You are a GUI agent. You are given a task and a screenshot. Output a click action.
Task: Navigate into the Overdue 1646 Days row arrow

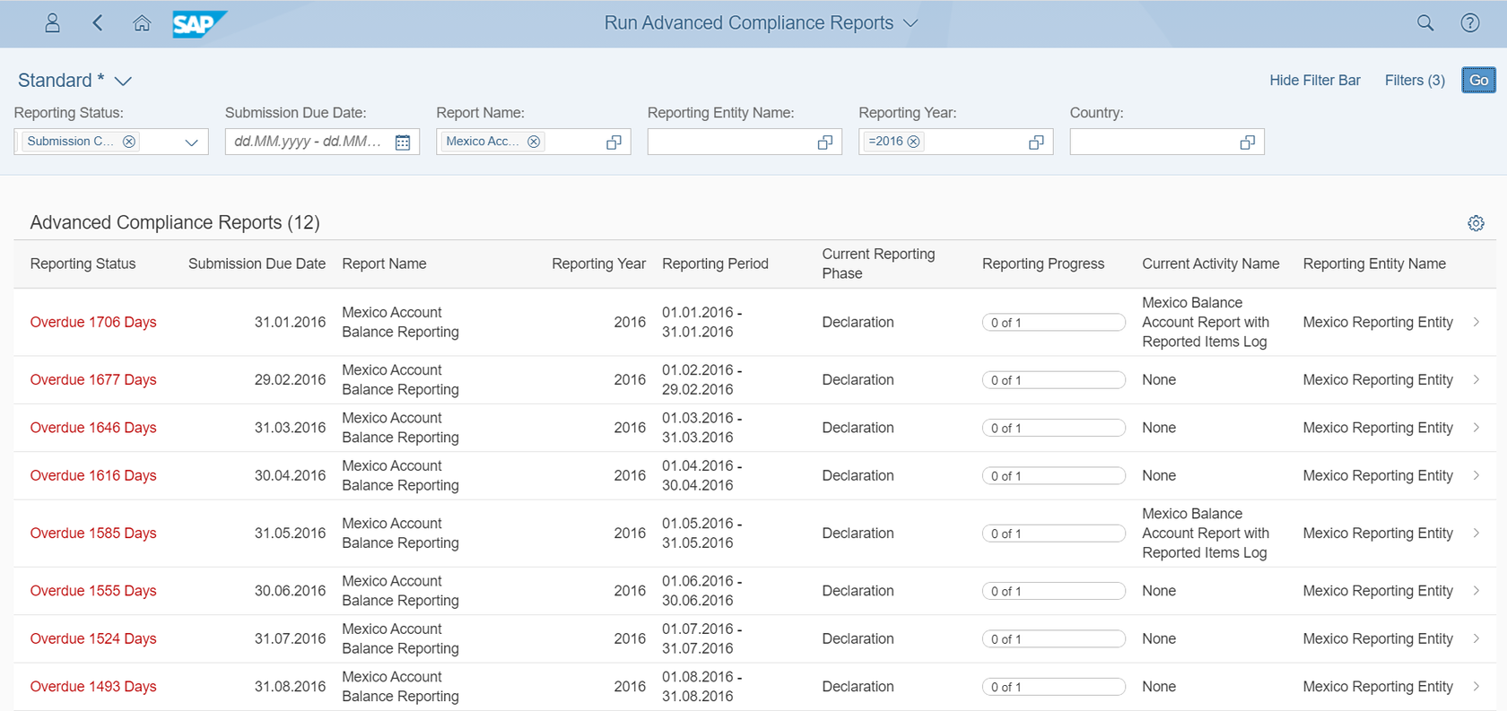1477,428
